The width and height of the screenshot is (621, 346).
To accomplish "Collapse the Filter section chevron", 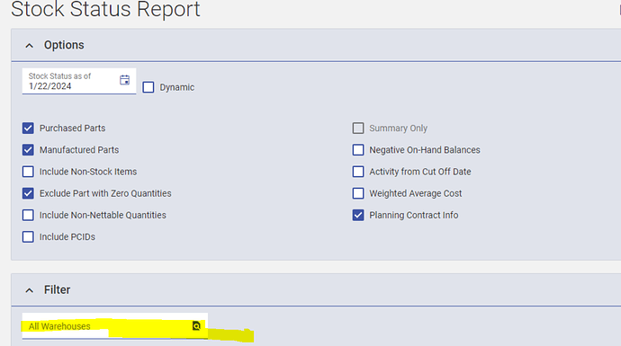I will coord(30,290).
